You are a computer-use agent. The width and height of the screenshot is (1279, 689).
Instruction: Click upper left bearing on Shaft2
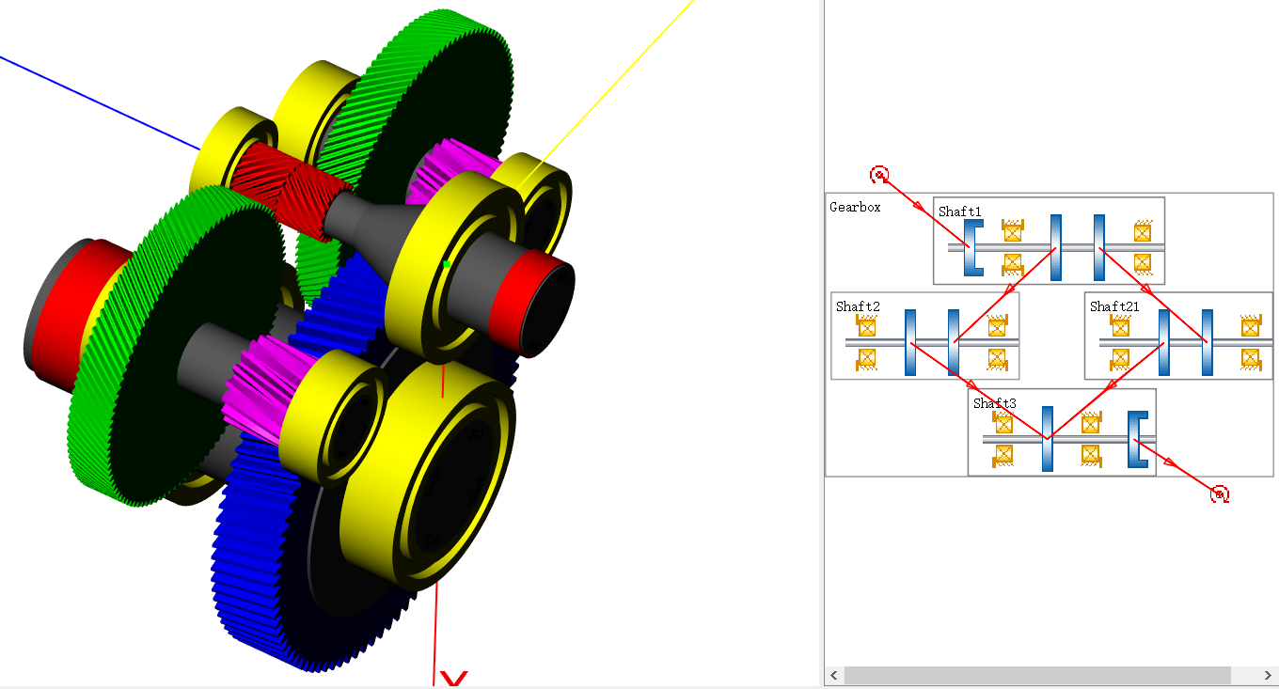866,326
